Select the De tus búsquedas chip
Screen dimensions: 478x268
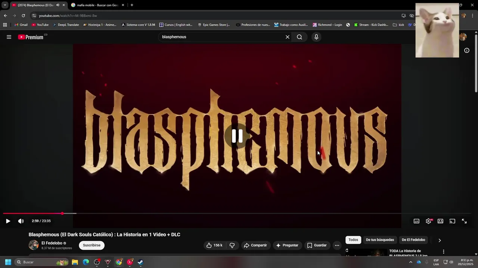pos(380,240)
